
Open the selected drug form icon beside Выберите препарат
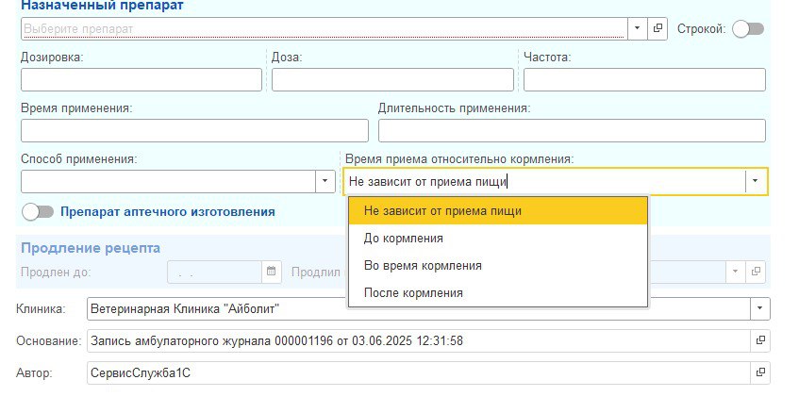658,28
